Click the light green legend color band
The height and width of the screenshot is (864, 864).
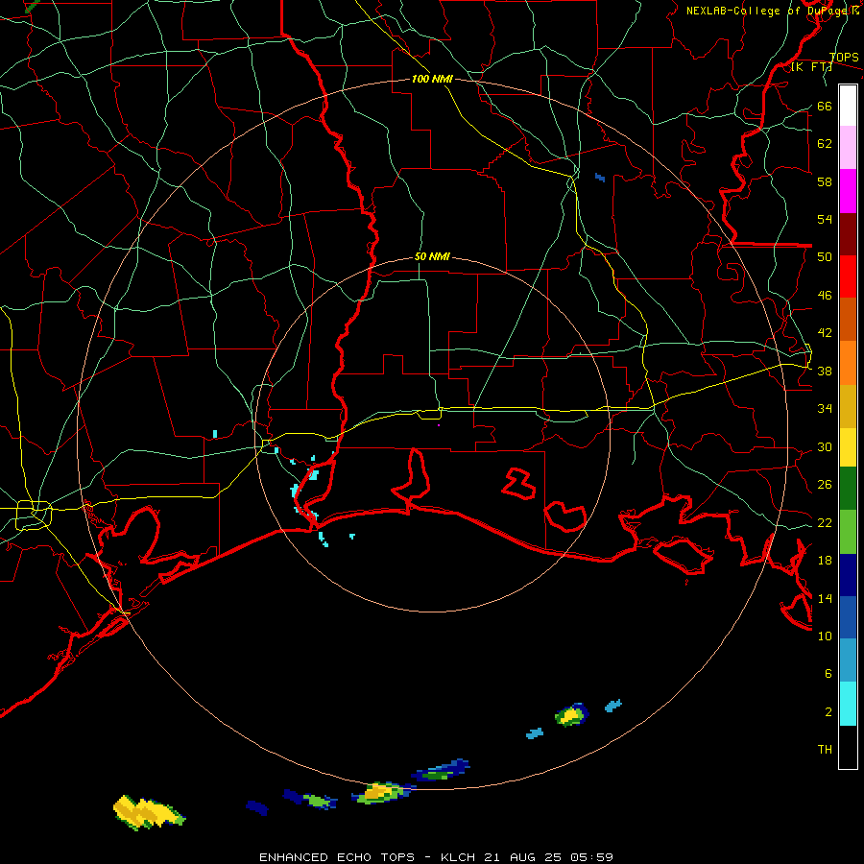[x=848, y=532]
